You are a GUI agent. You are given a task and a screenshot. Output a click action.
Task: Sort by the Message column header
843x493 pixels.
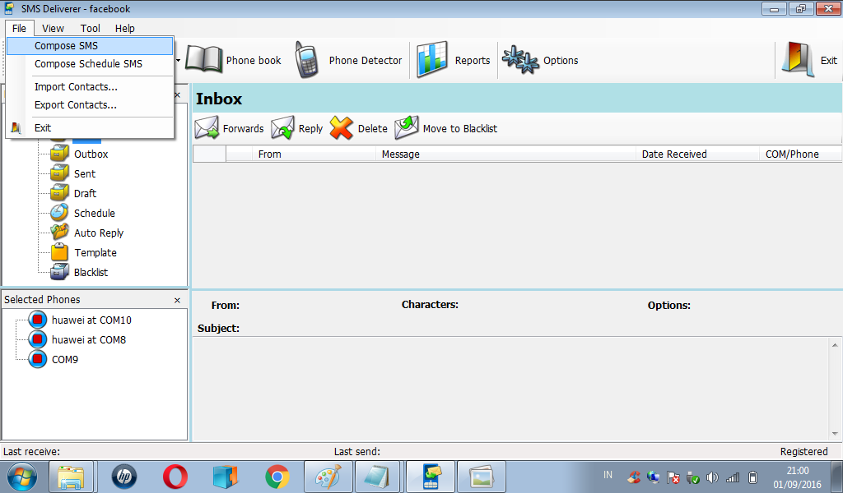(506, 154)
